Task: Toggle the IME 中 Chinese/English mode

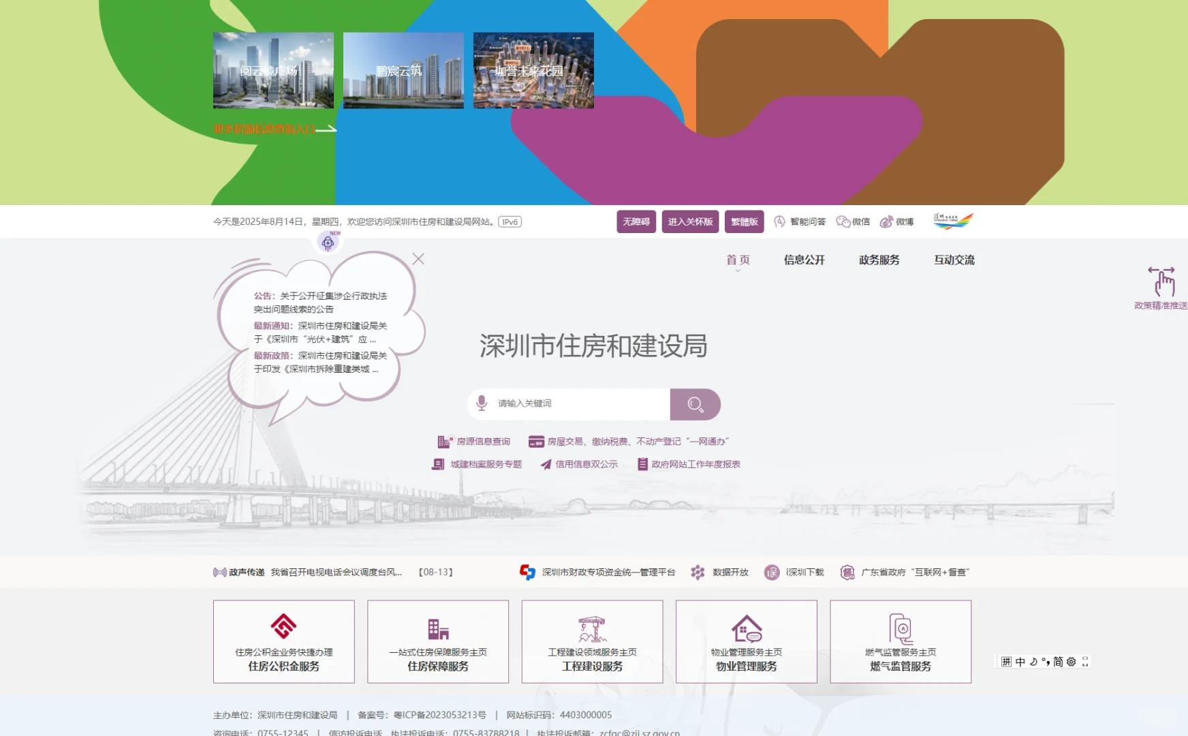Action: (1020, 662)
